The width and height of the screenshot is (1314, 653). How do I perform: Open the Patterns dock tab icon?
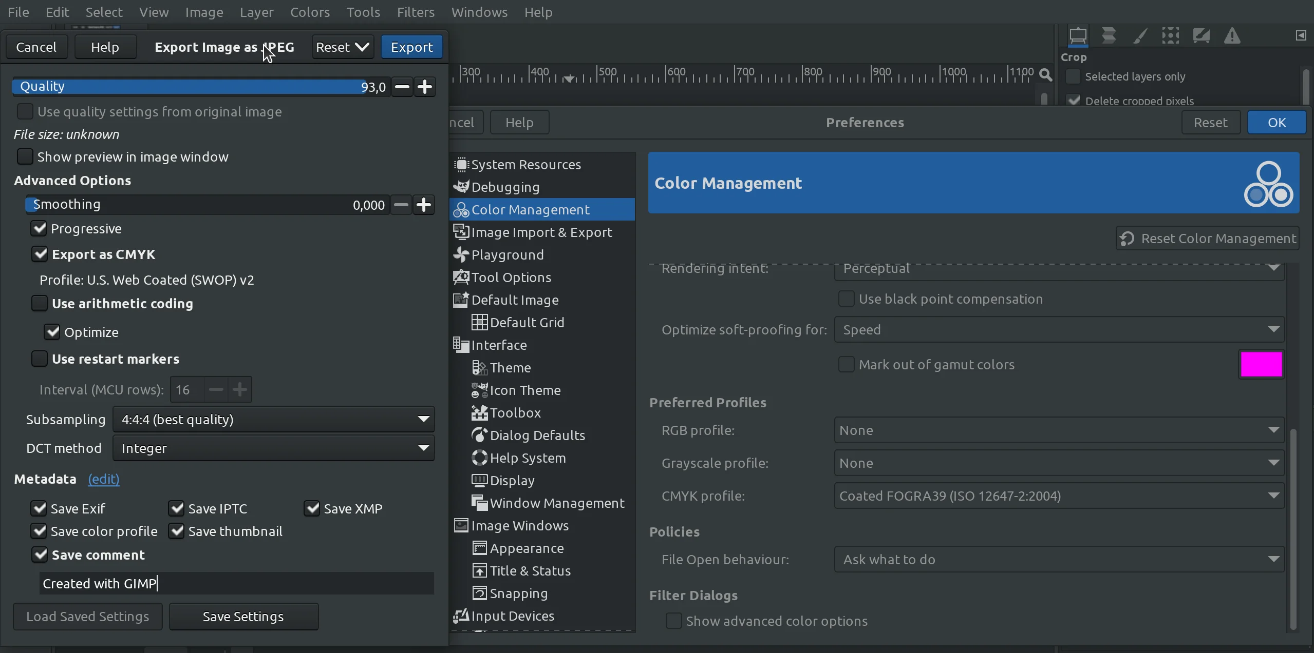tap(1170, 36)
